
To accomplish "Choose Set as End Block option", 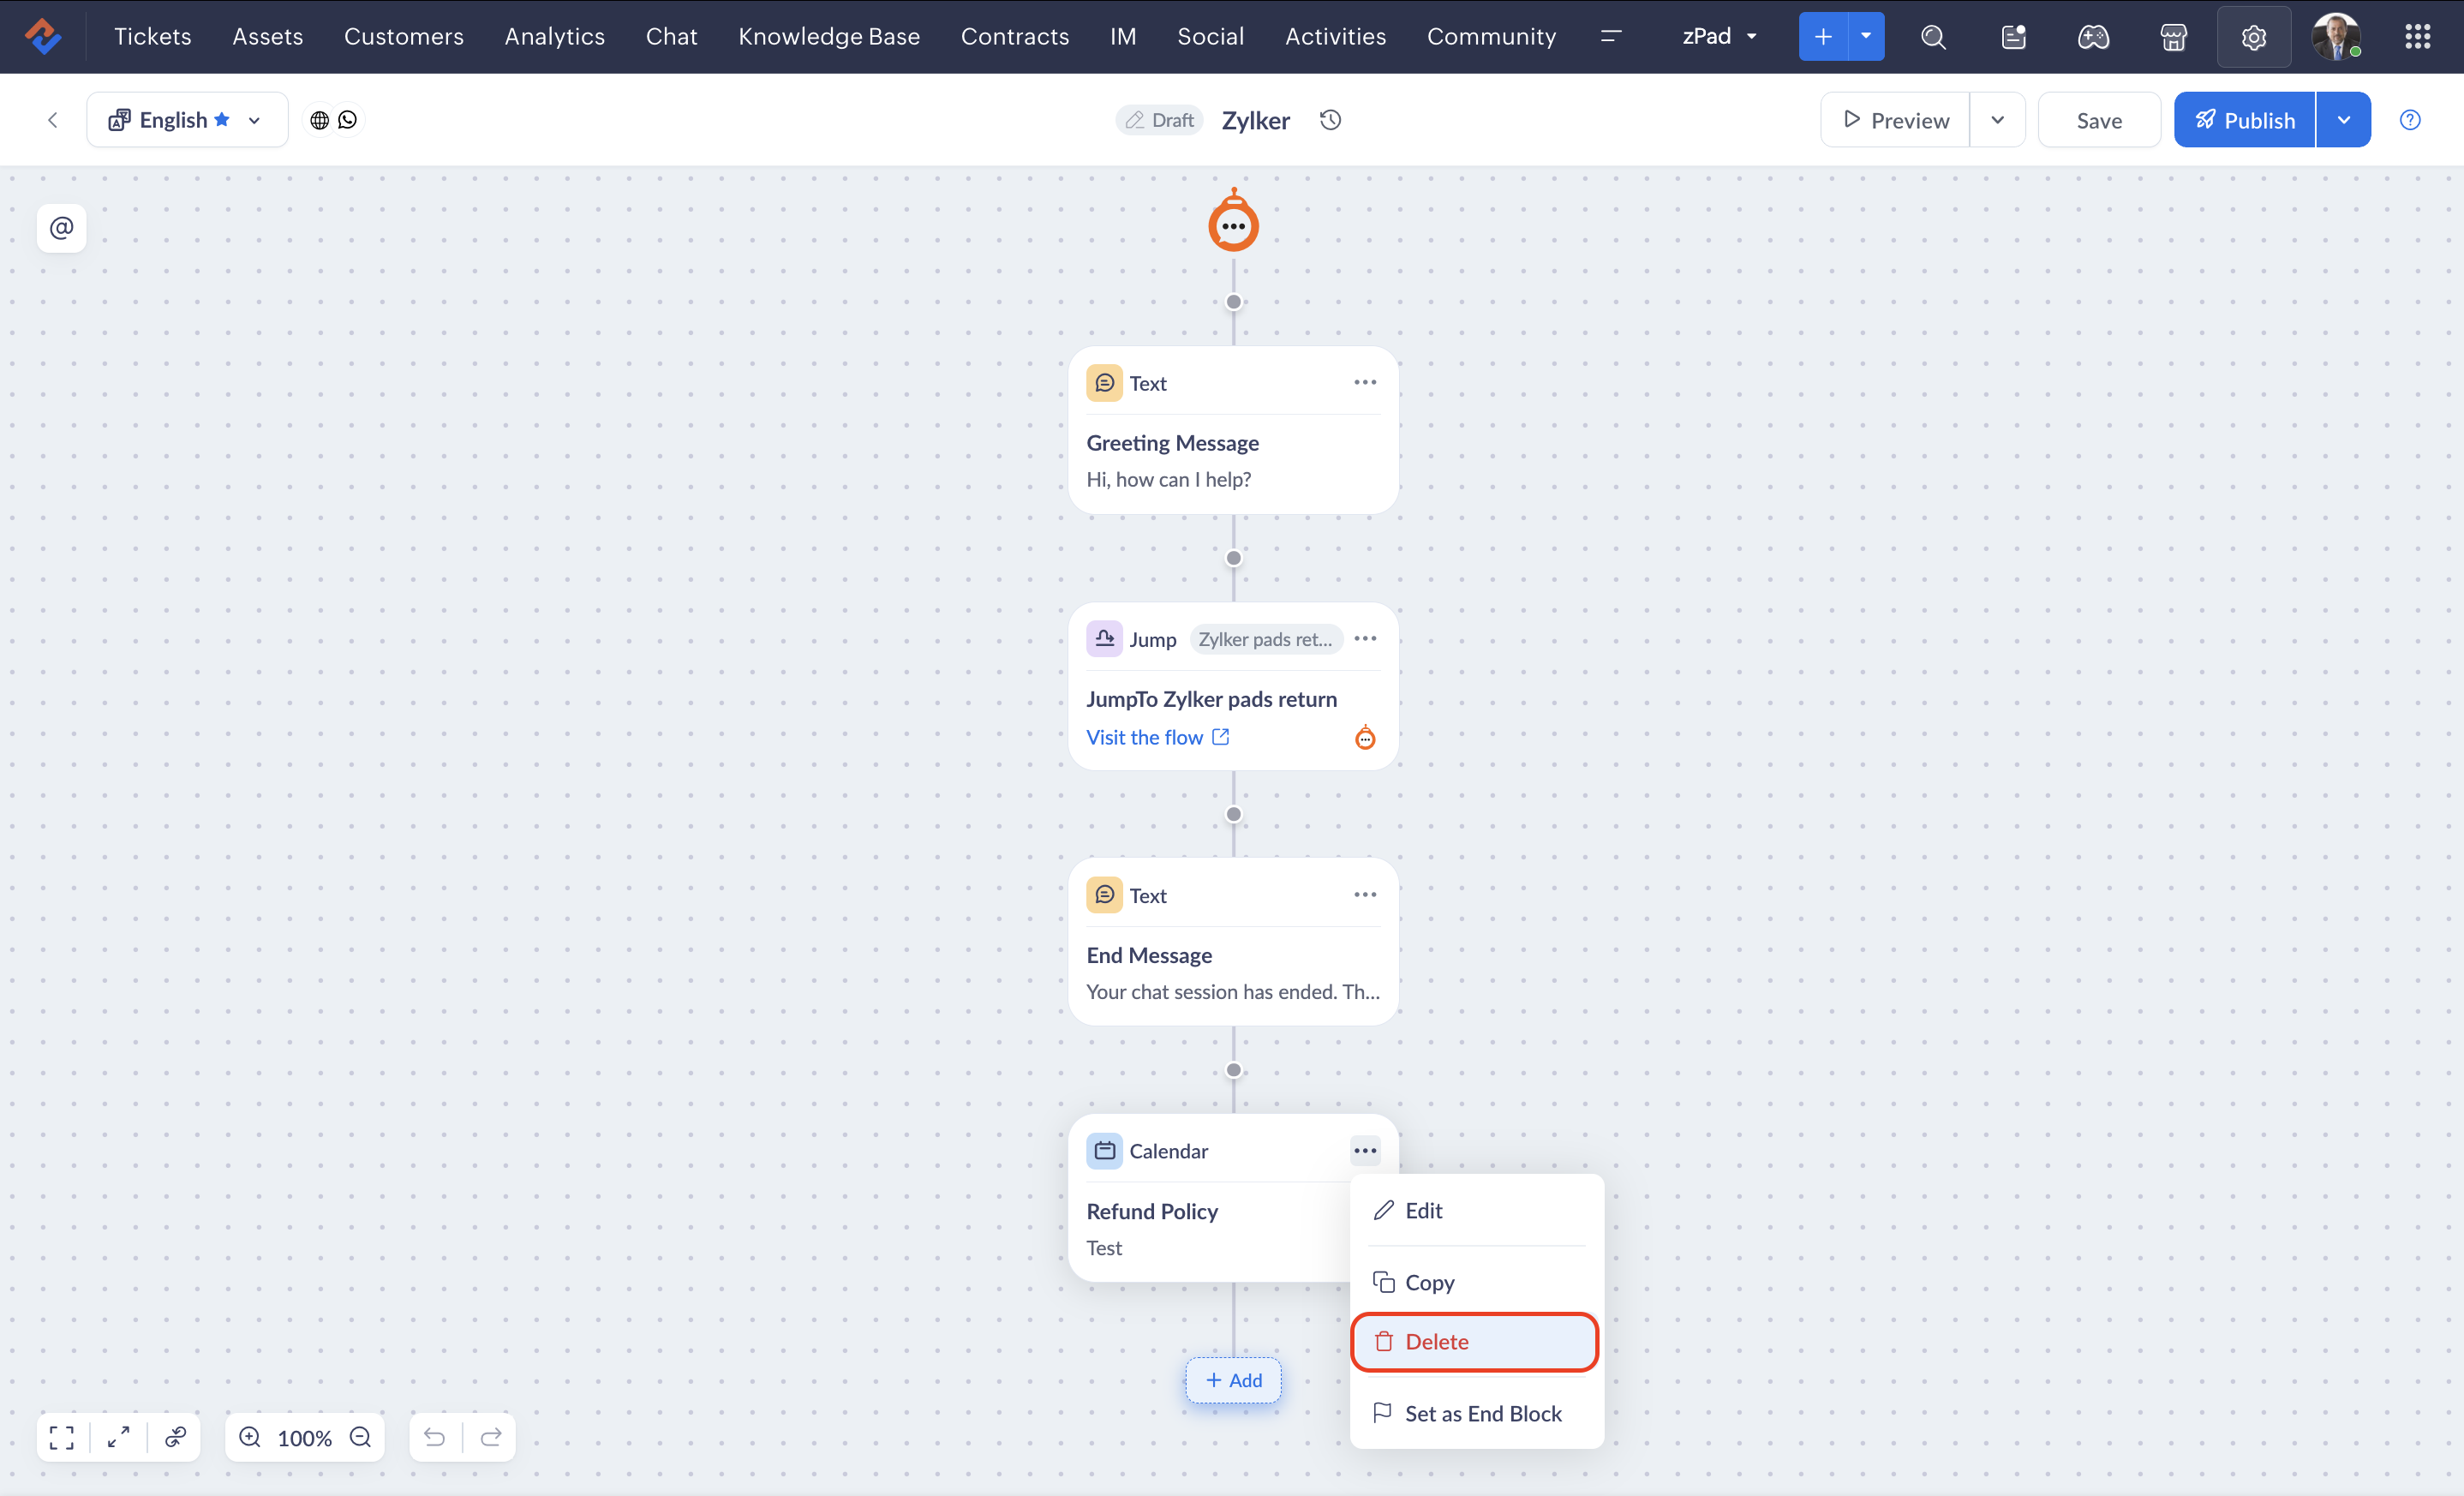I will coord(1482,1413).
